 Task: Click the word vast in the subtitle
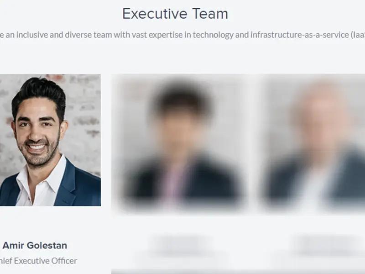click(x=139, y=35)
